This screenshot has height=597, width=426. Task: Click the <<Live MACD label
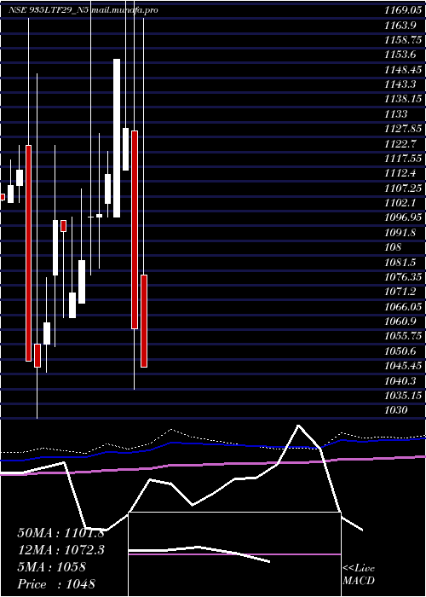pyautogui.click(x=359, y=575)
